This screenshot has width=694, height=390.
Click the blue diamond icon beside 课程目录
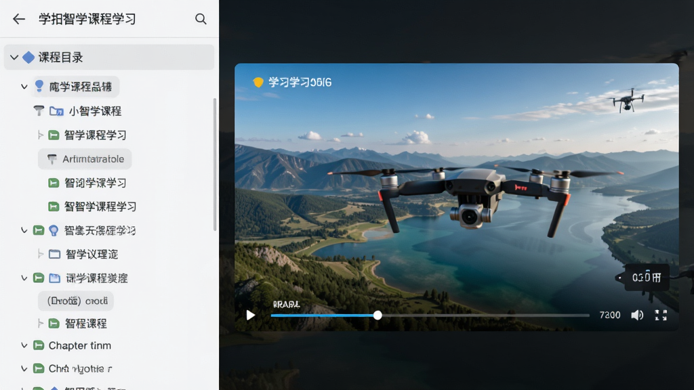tap(28, 58)
